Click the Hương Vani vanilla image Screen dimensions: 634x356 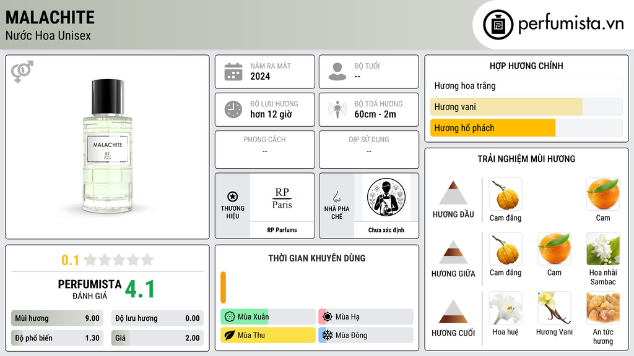coord(554,308)
